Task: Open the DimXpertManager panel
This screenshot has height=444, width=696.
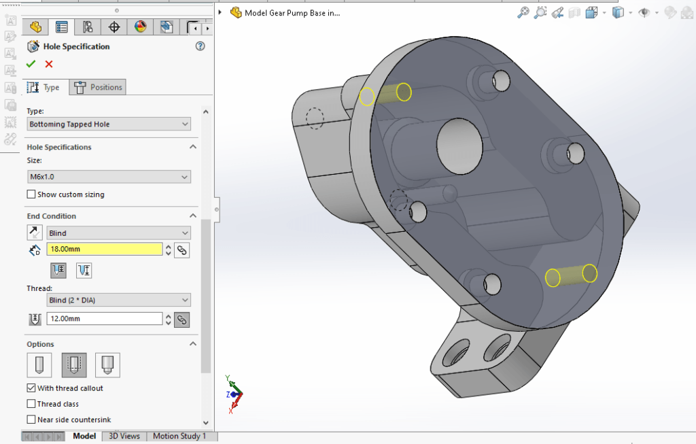Action: (x=113, y=27)
